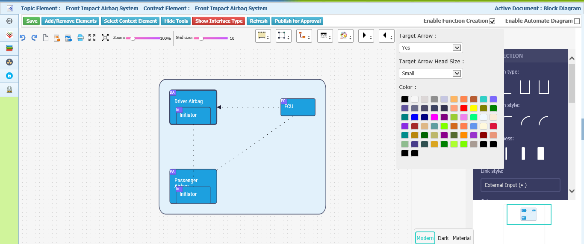Click the redo arrow icon
This screenshot has width=584, height=246.
point(34,38)
